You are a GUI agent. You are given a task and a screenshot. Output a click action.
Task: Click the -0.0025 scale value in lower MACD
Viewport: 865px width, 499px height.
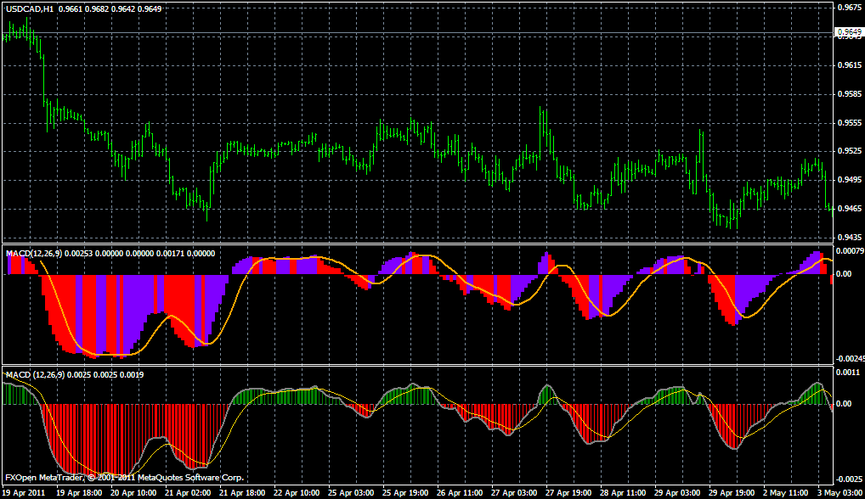pos(850,479)
